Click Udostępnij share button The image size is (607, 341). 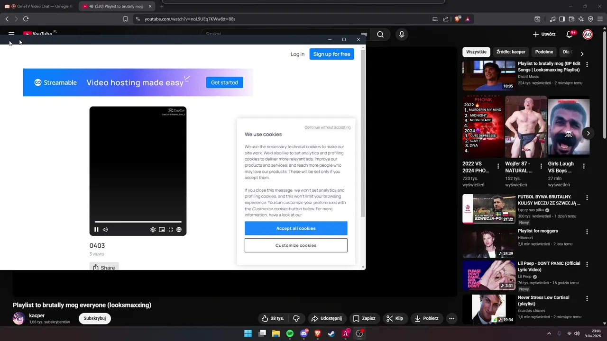(x=326, y=318)
